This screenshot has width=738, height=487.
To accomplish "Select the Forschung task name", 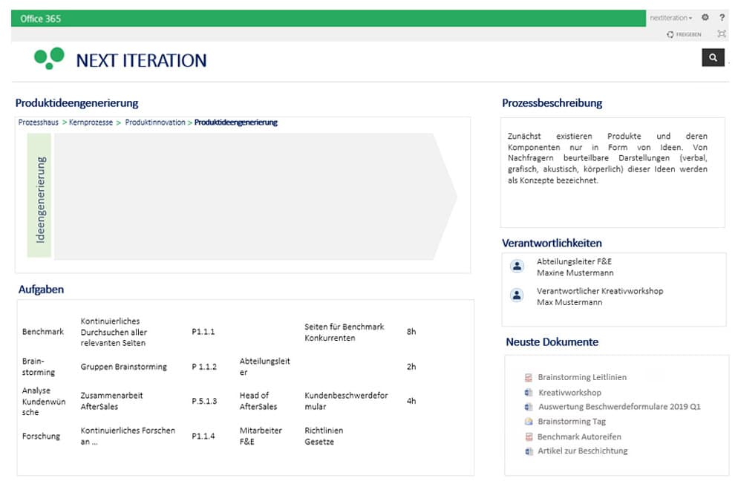I will pyautogui.click(x=41, y=437).
